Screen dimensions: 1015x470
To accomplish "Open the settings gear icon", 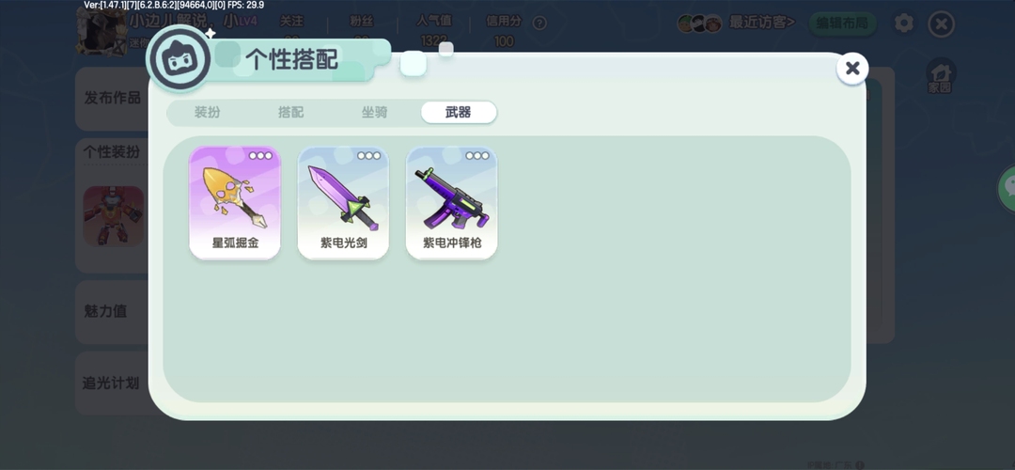I will pyautogui.click(x=904, y=23).
